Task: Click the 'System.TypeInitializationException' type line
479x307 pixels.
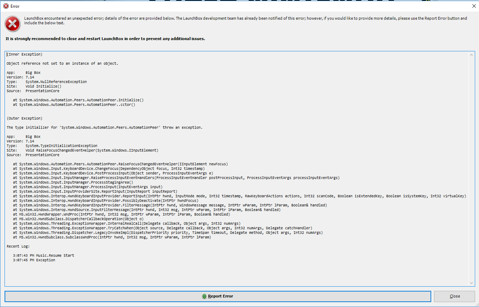Action: (52, 146)
